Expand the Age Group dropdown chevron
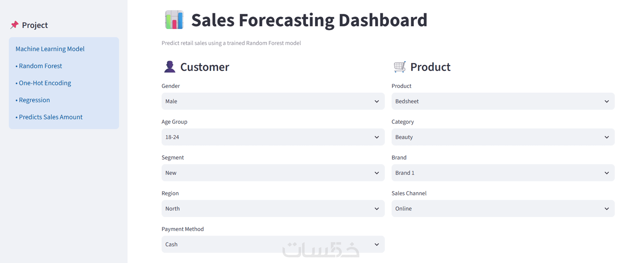 (377, 137)
